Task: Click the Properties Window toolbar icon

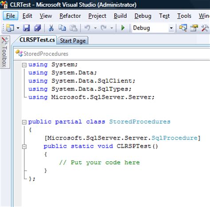Action: (x=194, y=28)
